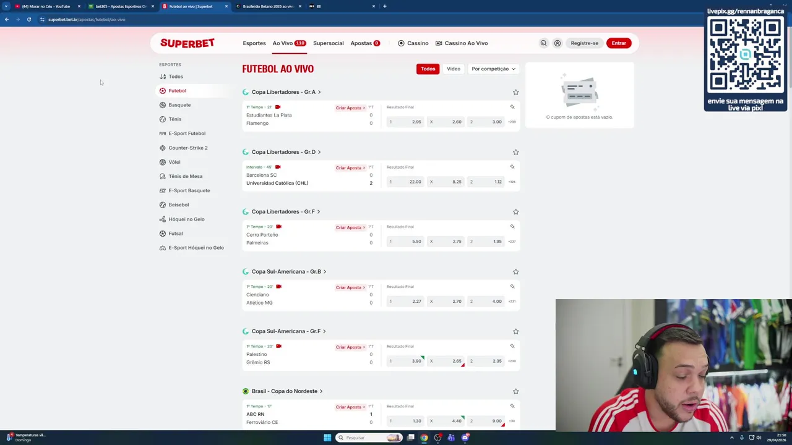Pin the Estudiantes La Plata vs Flamengo match
The width and height of the screenshot is (792, 445).
point(512,107)
